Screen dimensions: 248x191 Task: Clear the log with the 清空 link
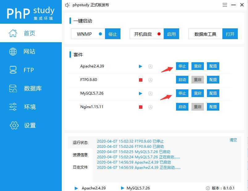[233, 140]
